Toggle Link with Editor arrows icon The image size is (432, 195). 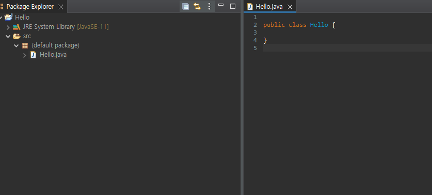pos(197,6)
